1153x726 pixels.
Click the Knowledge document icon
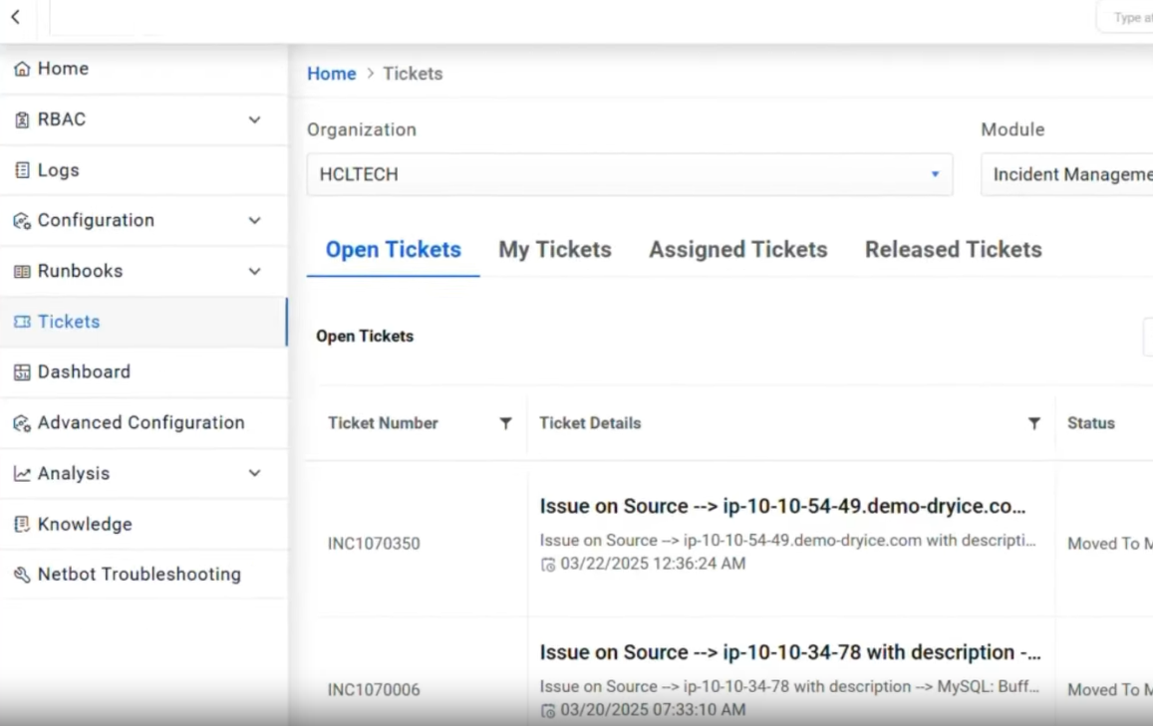(22, 524)
